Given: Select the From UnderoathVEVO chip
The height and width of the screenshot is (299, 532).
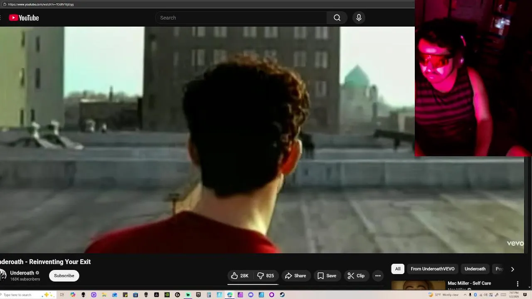Looking at the screenshot, I should click(433, 269).
